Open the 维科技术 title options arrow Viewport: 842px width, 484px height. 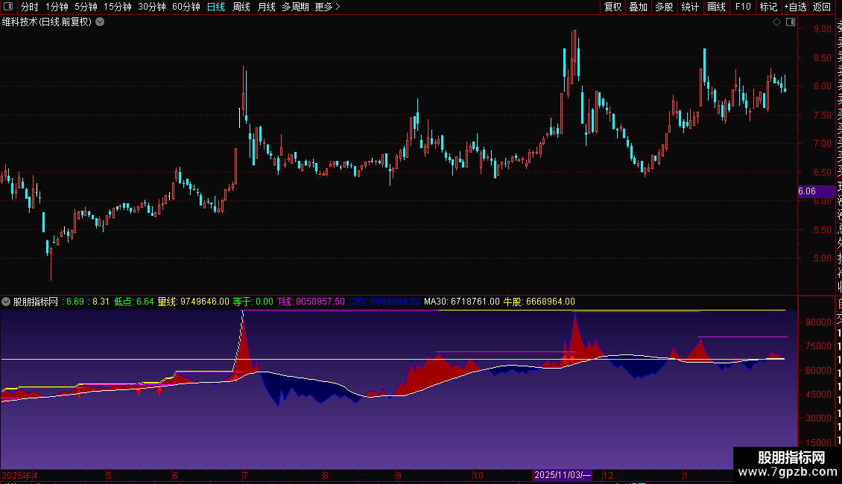[100, 22]
